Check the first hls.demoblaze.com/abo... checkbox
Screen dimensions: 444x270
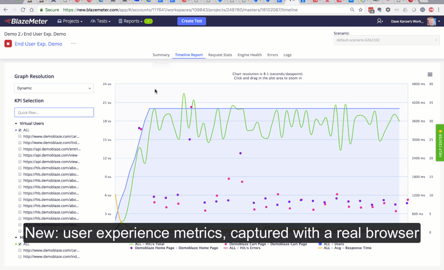[x=20, y=167]
